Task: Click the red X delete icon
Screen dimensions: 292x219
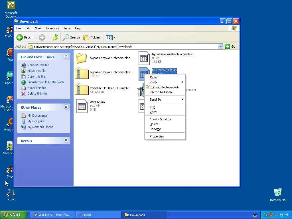Action: click(23, 94)
